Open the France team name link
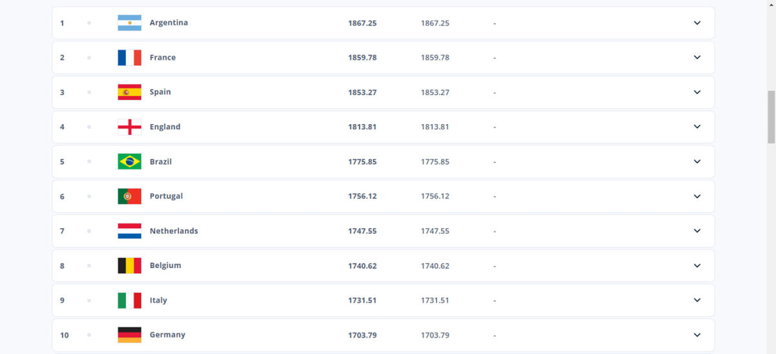The image size is (776, 354). (x=162, y=57)
